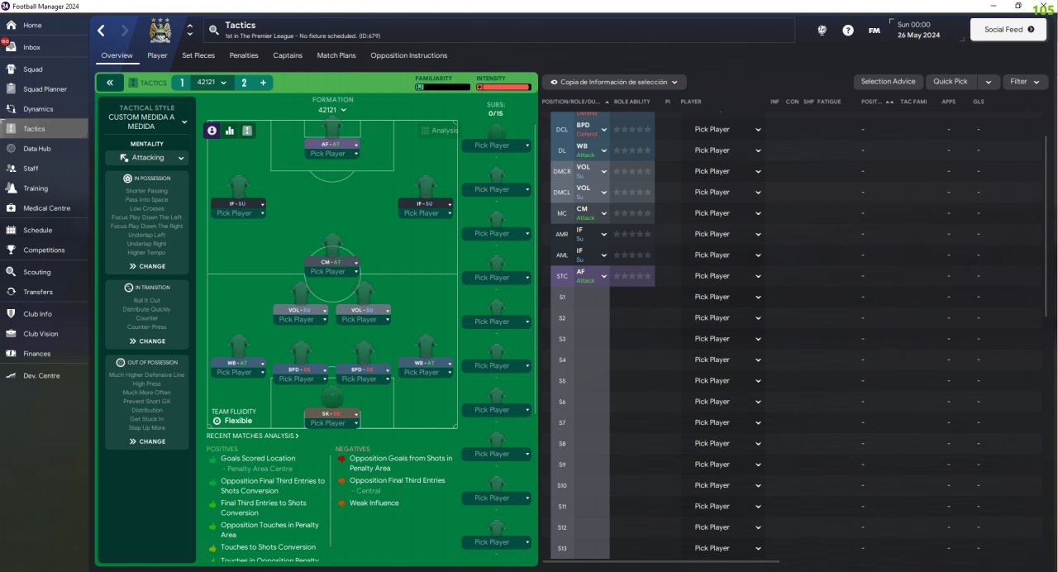Image resolution: width=1058 pixels, height=572 pixels.
Task: Click the search magnifier icon in header
Action: coord(214,31)
